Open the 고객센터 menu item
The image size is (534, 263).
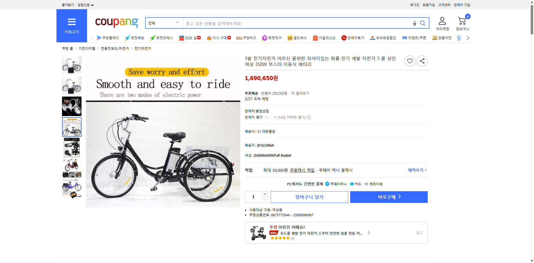click(444, 5)
